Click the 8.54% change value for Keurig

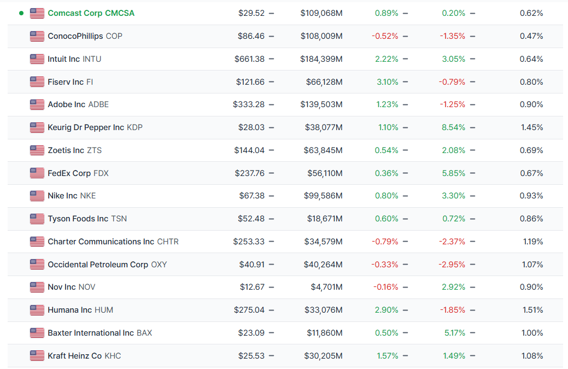[453, 127]
